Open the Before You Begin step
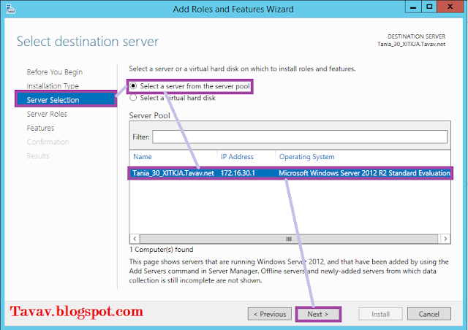This screenshot has width=468, height=330. [x=55, y=72]
